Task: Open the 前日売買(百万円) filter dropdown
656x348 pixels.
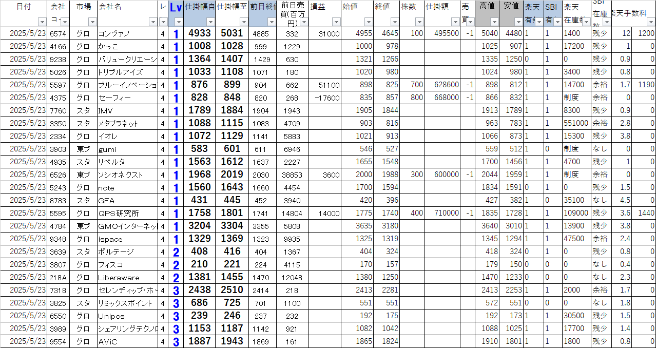Action: pos(304,22)
